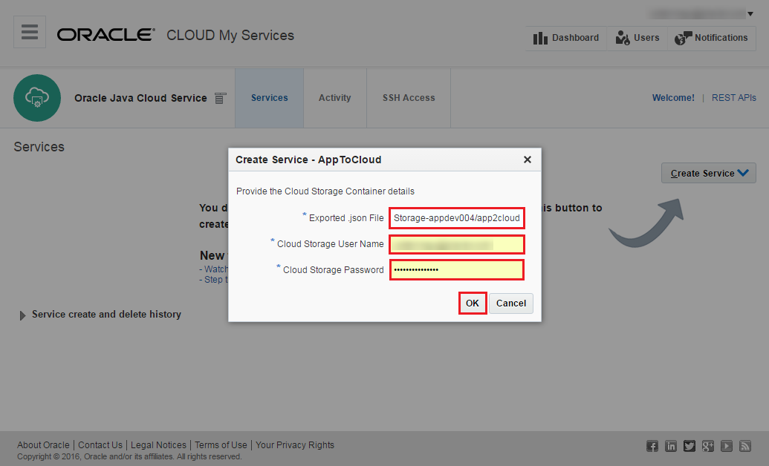Open the LinkedIn icon in footer
Viewport: 769px width, 466px height.
[671, 446]
